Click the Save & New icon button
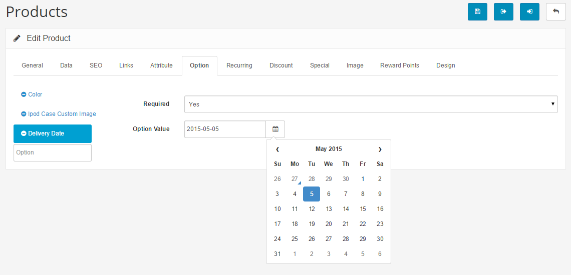Image resolution: width=571 pixels, height=275 pixels. tap(529, 11)
